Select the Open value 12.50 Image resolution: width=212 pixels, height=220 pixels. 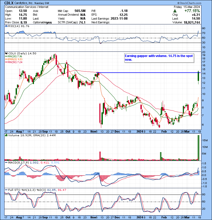[23, 11]
